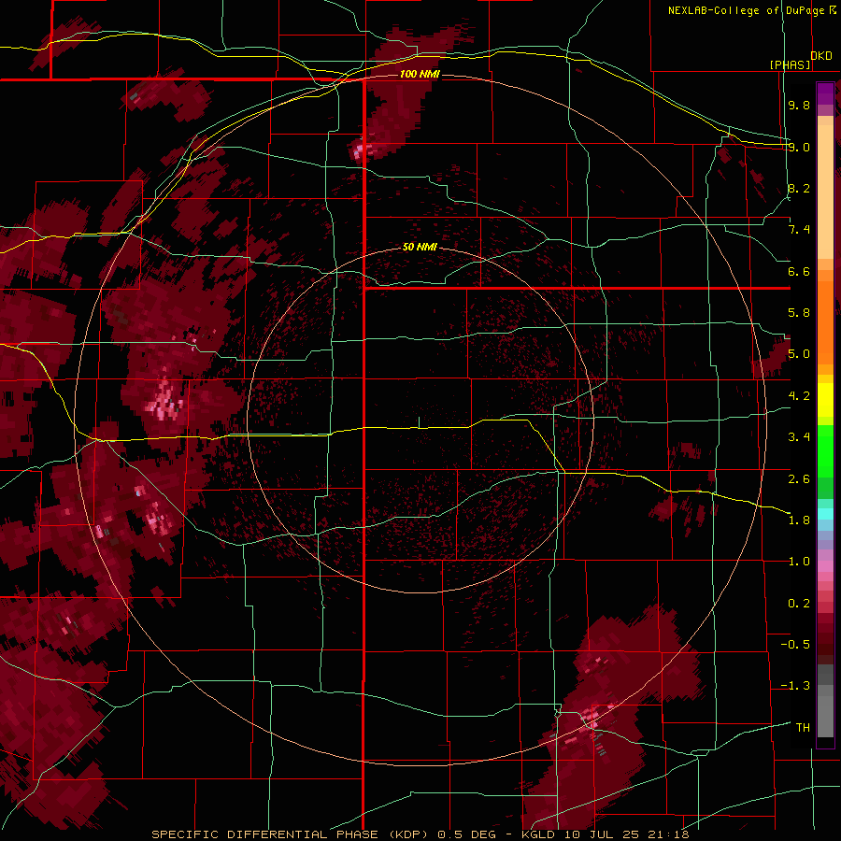The image size is (841, 841).
Task: Click the "TH" threshold label on the scale
Action: tap(803, 727)
